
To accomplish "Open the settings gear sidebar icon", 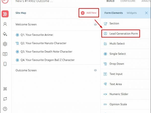I will tap(5, 44).
